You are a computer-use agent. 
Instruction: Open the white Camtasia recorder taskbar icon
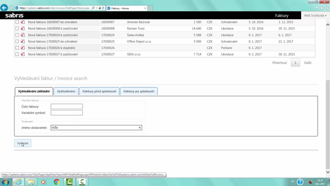pyautogui.click(x=82, y=182)
